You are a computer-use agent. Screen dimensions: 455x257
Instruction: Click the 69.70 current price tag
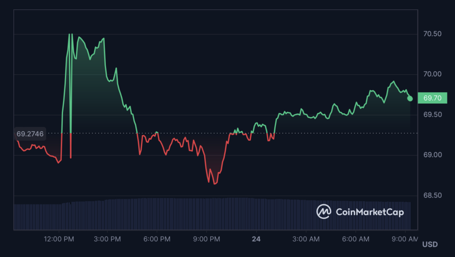pos(432,98)
